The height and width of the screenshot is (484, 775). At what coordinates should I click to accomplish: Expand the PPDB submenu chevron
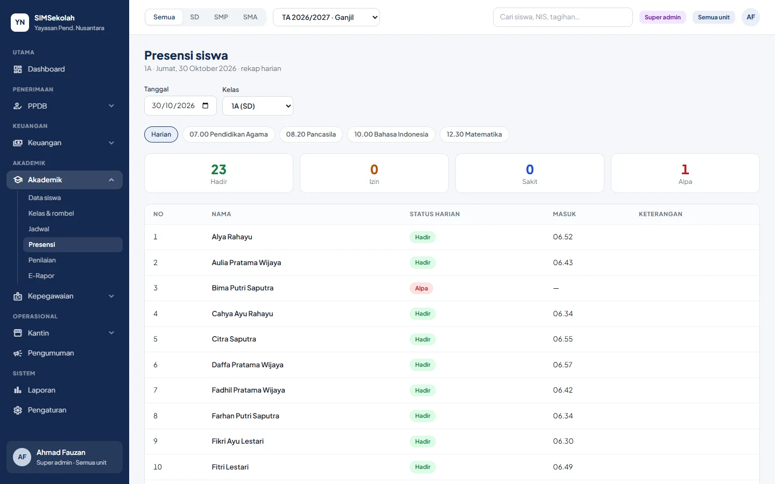pos(111,106)
